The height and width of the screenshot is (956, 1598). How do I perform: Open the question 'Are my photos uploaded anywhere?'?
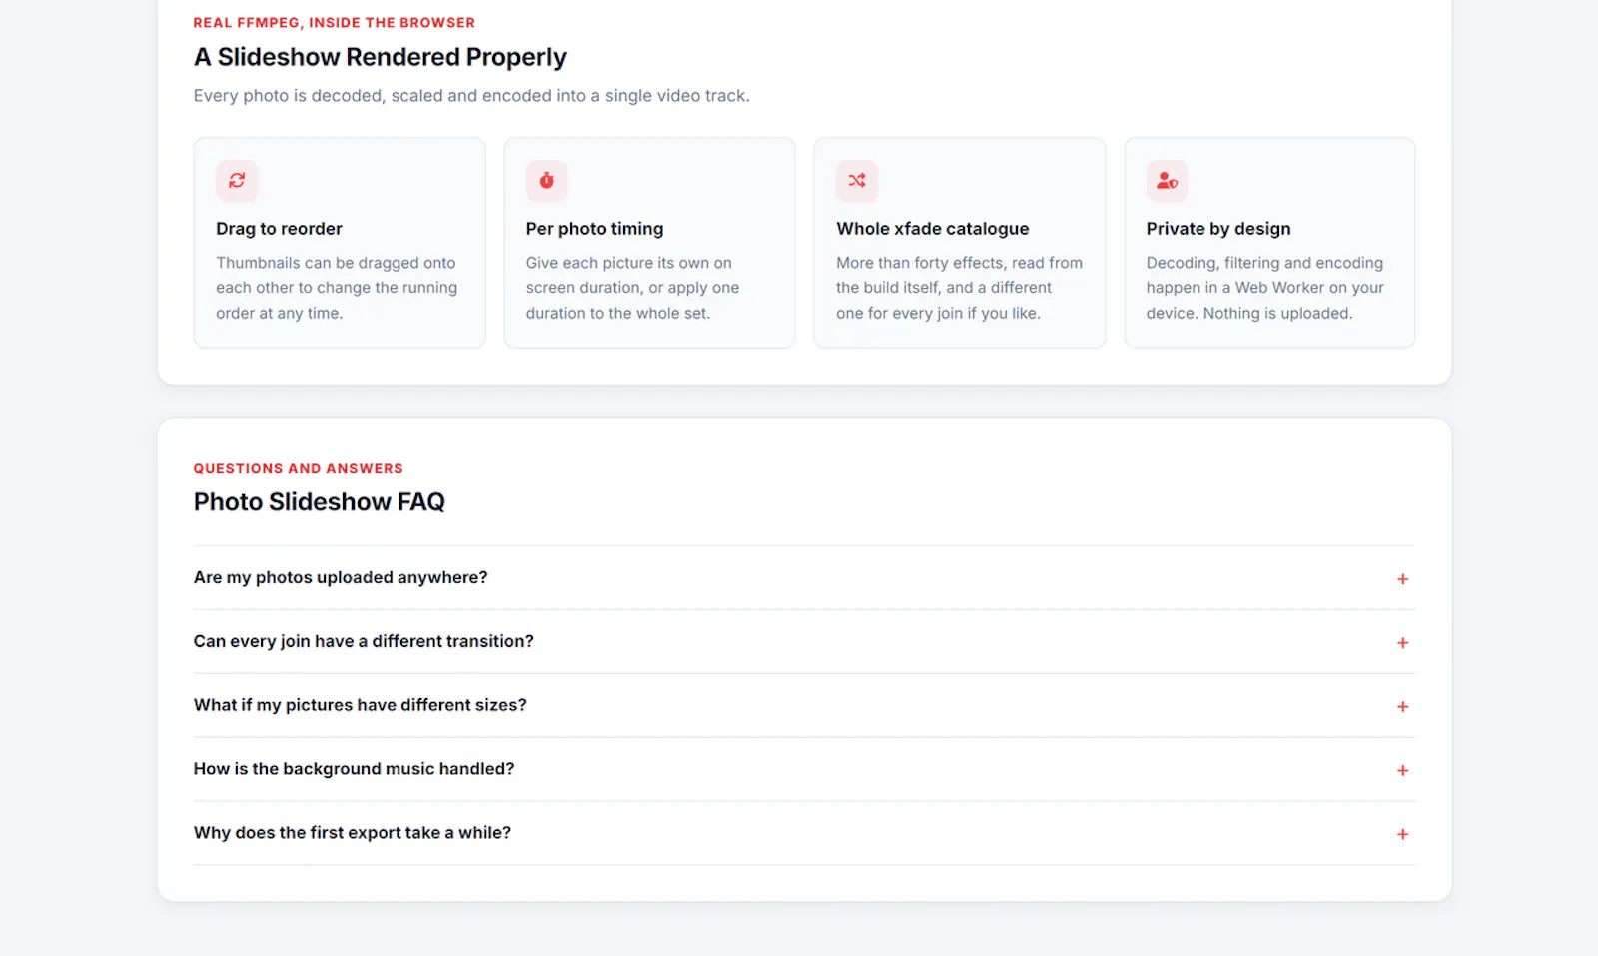804,578
